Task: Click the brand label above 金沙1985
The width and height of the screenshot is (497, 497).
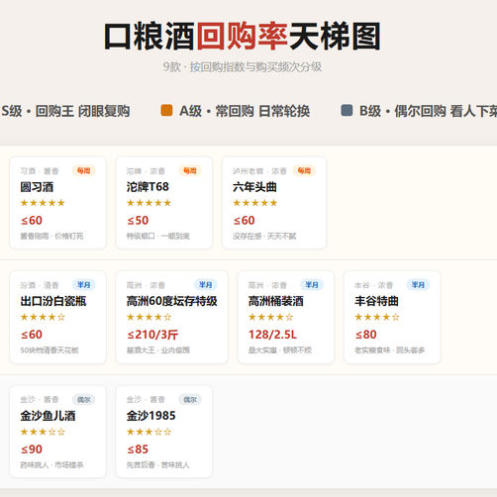Action: click(146, 400)
